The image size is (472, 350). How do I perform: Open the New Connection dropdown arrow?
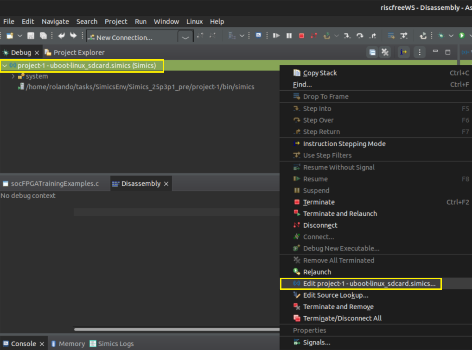tap(185, 37)
